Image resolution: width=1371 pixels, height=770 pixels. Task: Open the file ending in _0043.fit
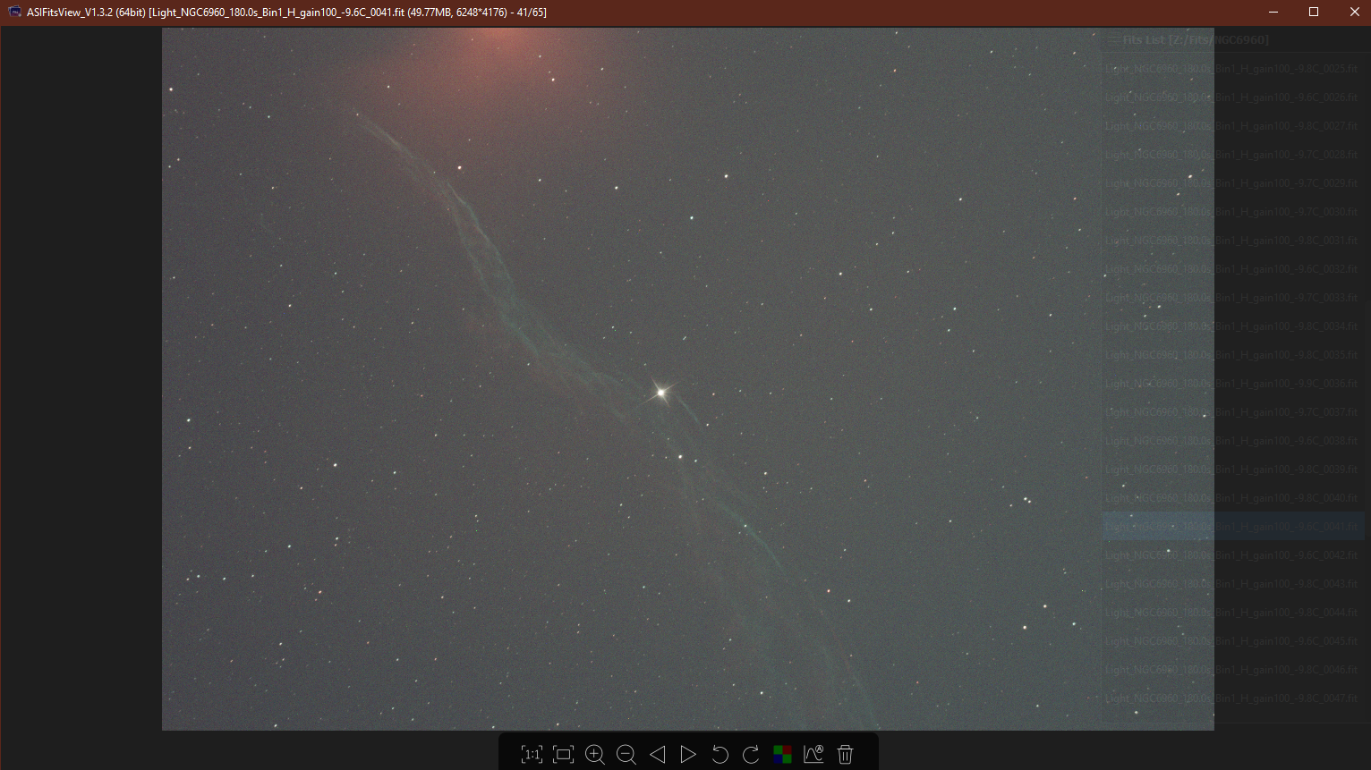(x=1233, y=584)
